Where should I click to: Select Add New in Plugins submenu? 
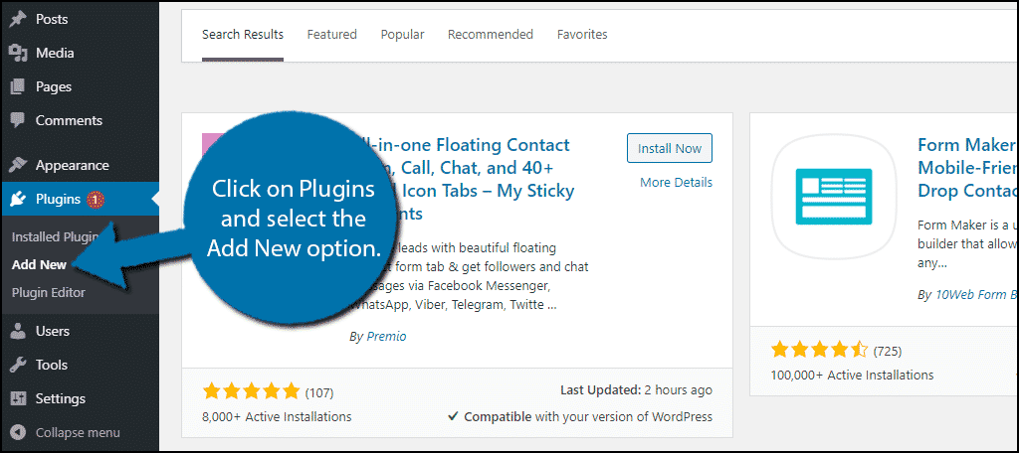[x=40, y=264]
